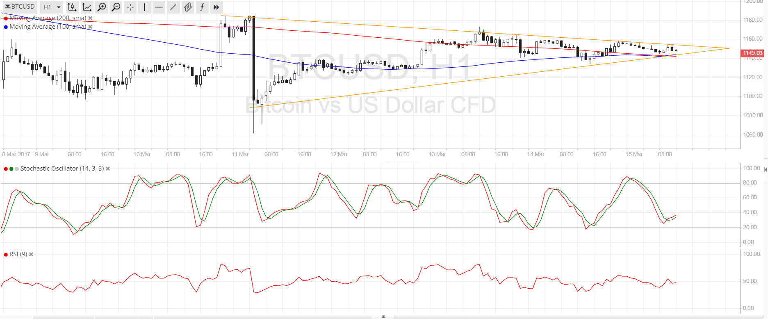
Task: Click the 11 Mar date label on time axis
Action: coord(240,154)
